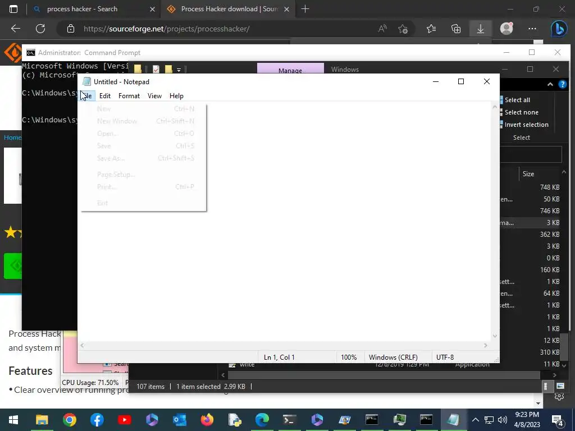
Task: Choose Page Setup... in the File menu
Action: [144, 175]
